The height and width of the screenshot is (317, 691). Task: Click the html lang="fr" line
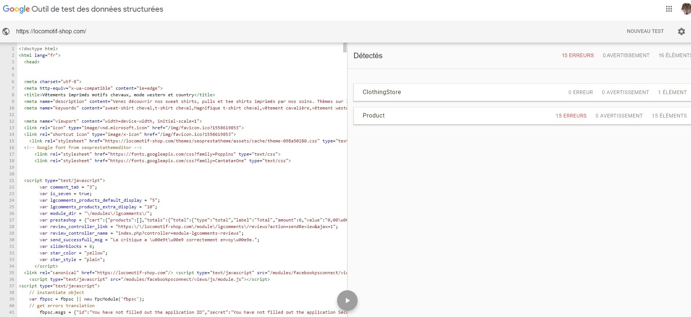tap(40, 55)
